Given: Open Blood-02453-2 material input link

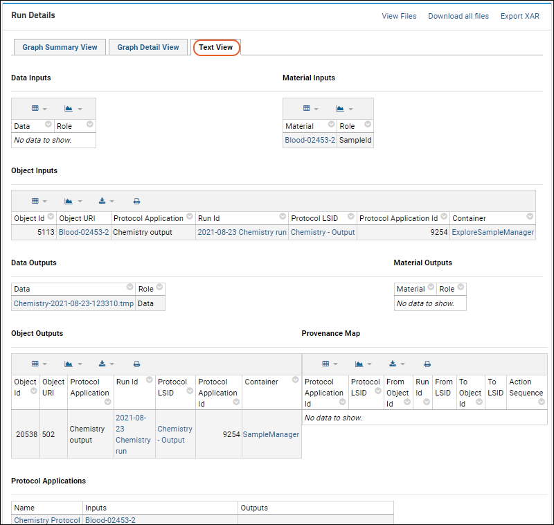Looking at the screenshot, I should tap(310, 140).
